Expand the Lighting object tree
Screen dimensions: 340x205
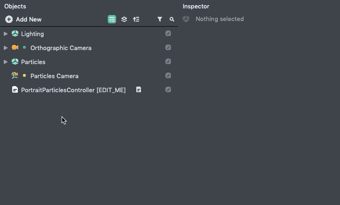pyautogui.click(x=6, y=34)
